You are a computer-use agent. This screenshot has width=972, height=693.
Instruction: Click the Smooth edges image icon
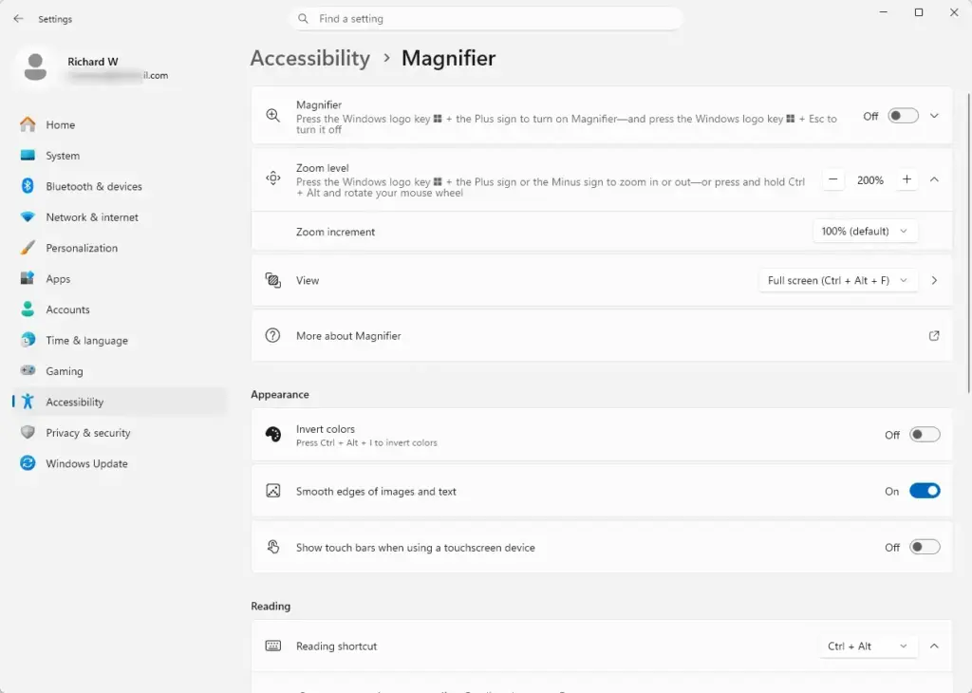click(272, 491)
